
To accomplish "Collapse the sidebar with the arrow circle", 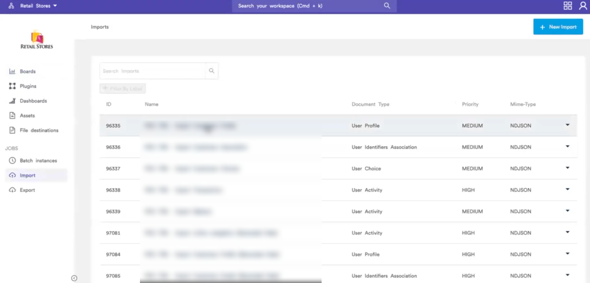I will [x=74, y=278].
